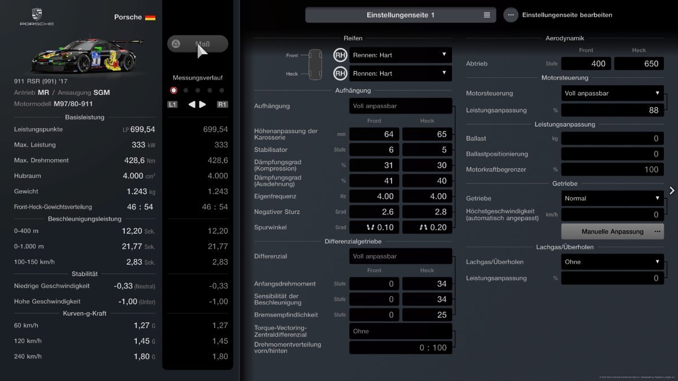
Task: Edit Lachgas Leistungsanpassung percent value
Action: [612, 278]
